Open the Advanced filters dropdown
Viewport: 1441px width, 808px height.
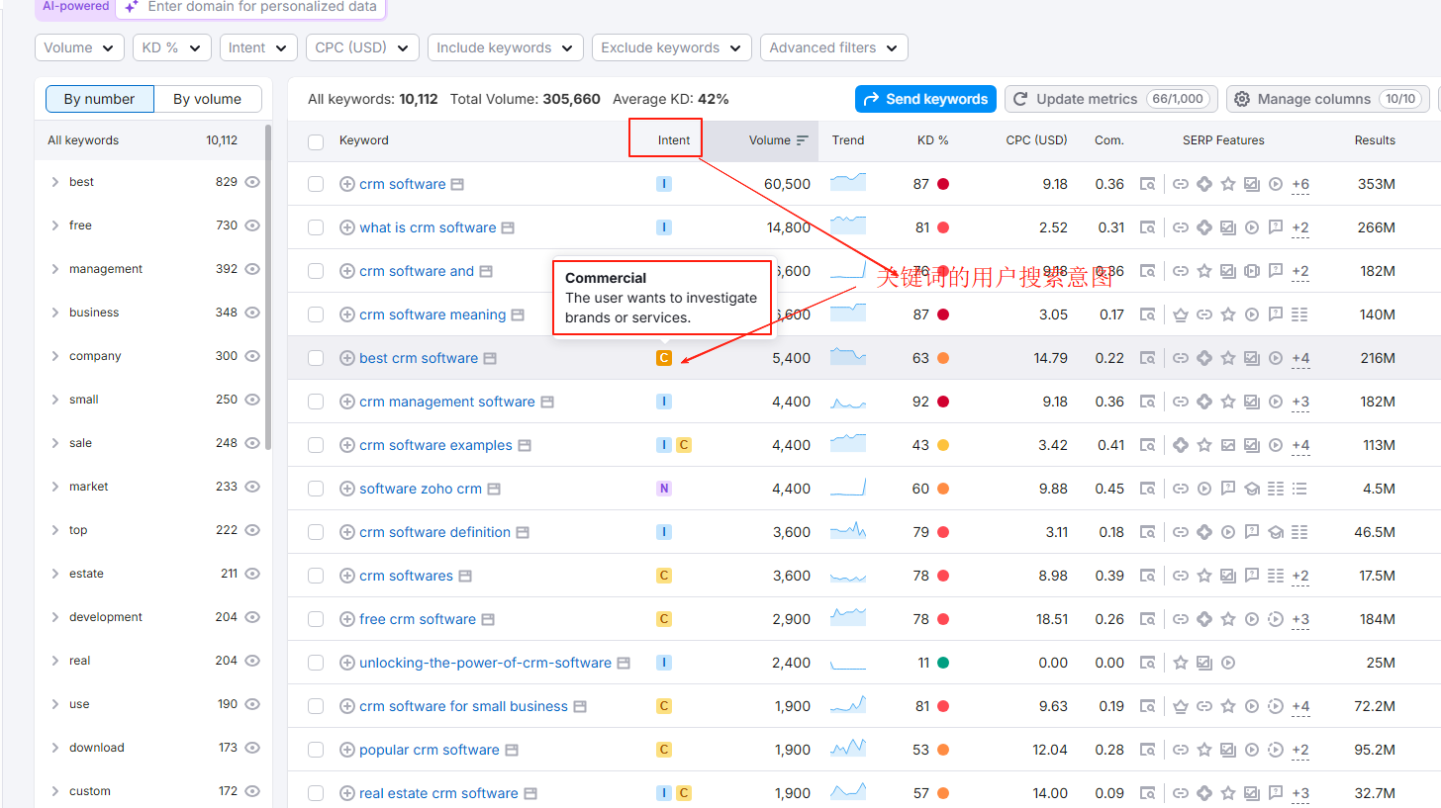tap(833, 47)
